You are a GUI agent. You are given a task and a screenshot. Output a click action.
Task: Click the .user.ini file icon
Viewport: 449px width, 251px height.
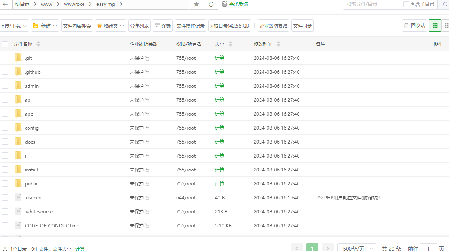pos(18,197)
